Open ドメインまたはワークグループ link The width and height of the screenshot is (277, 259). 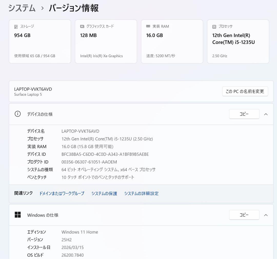coord(62,193)
